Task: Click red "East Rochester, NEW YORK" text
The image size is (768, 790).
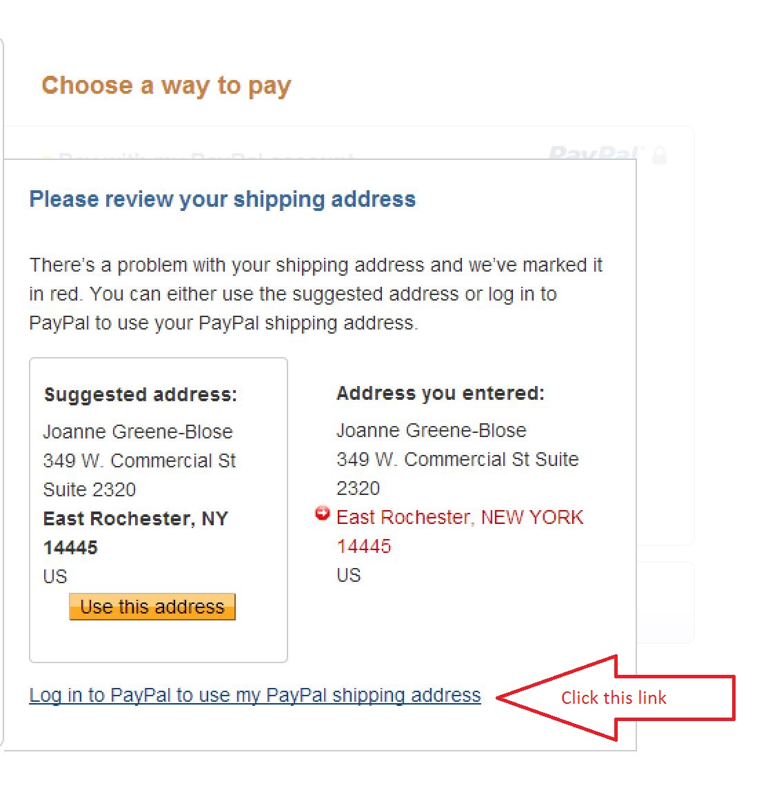Action: (x=459, y=517)
